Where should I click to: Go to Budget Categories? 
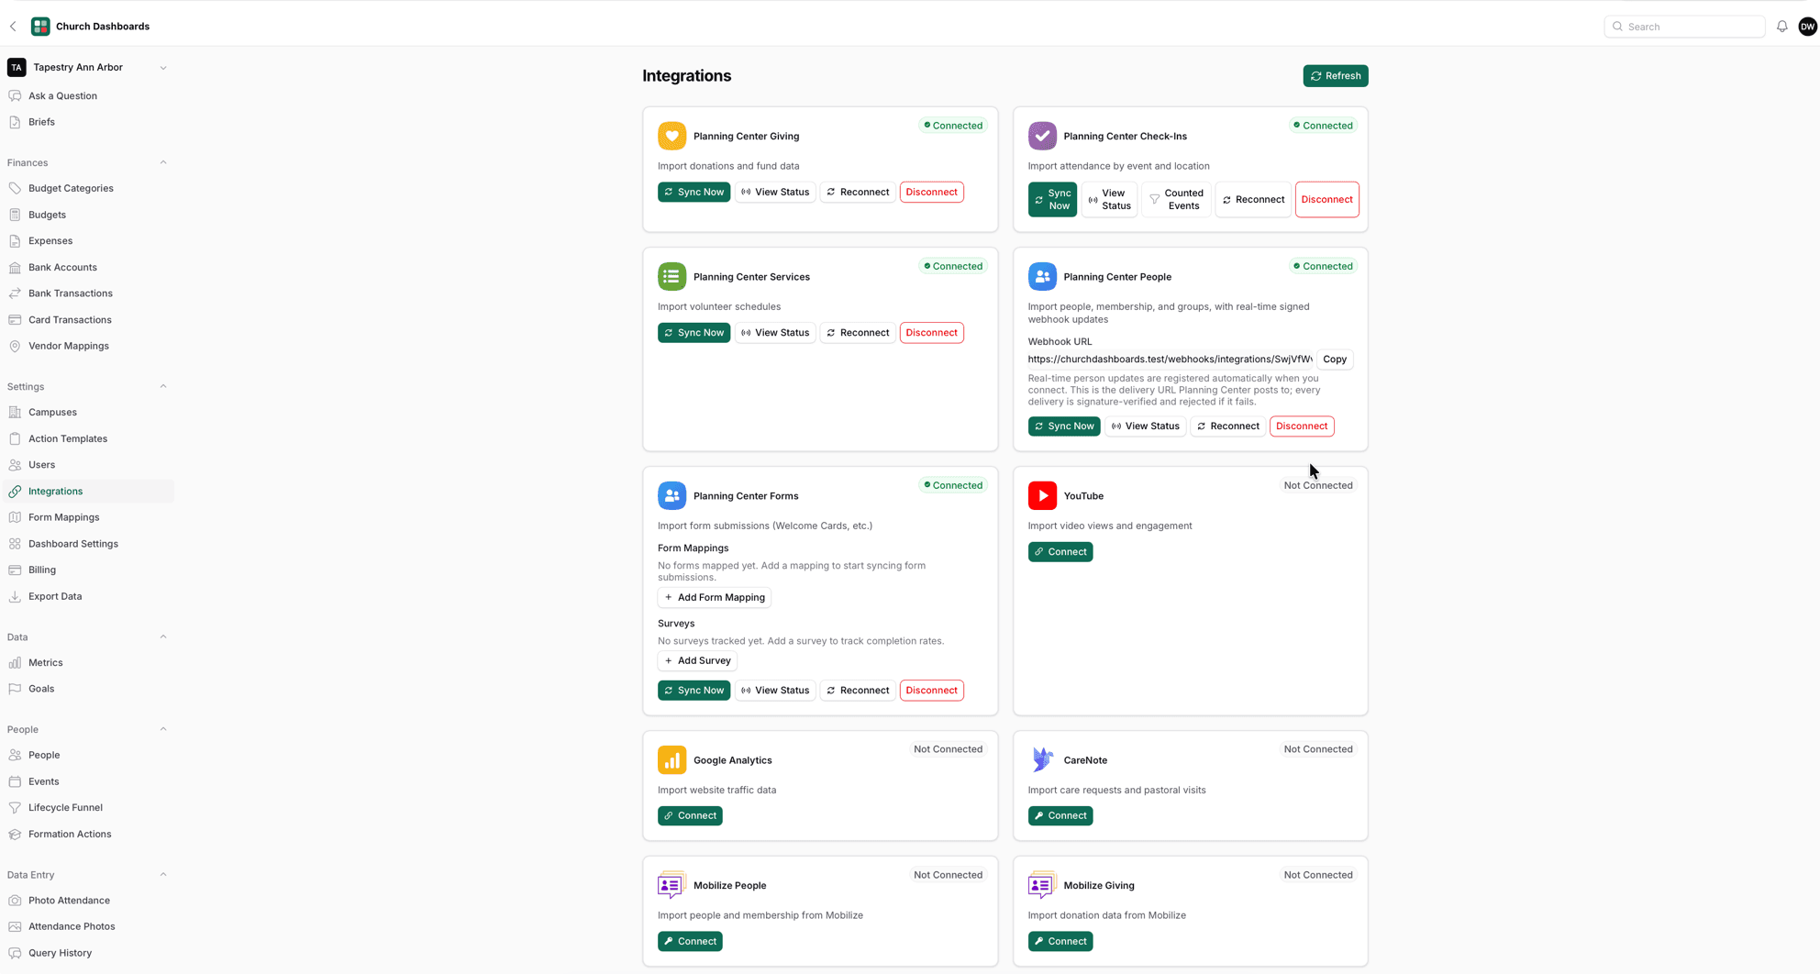(88, 188)
